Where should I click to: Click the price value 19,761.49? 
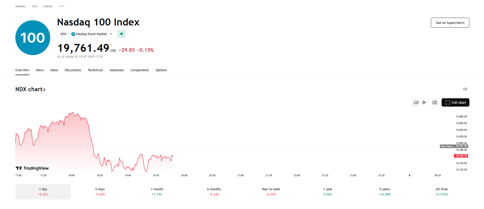click(83, 48)
